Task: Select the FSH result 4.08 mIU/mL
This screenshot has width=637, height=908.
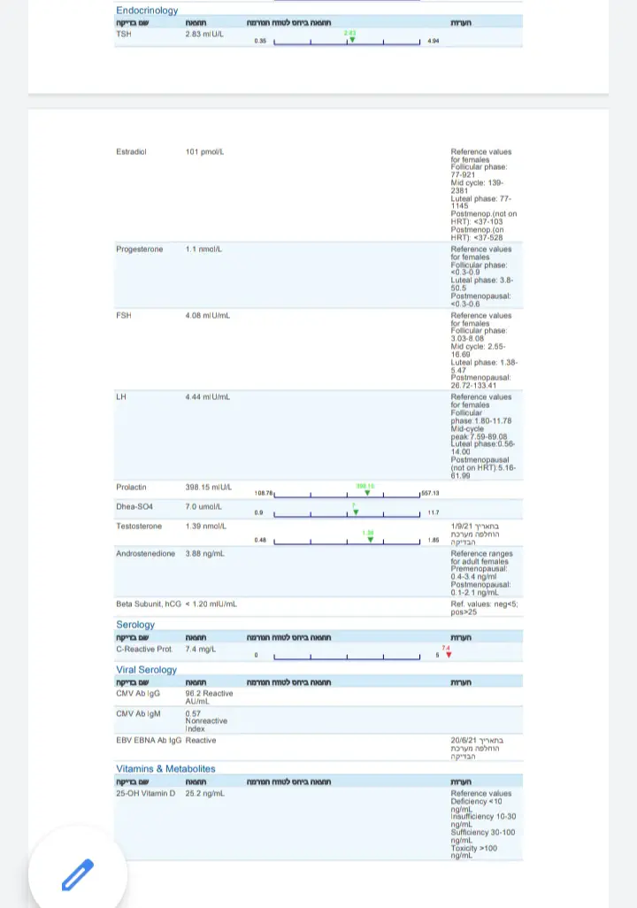Action: point(207,315)
